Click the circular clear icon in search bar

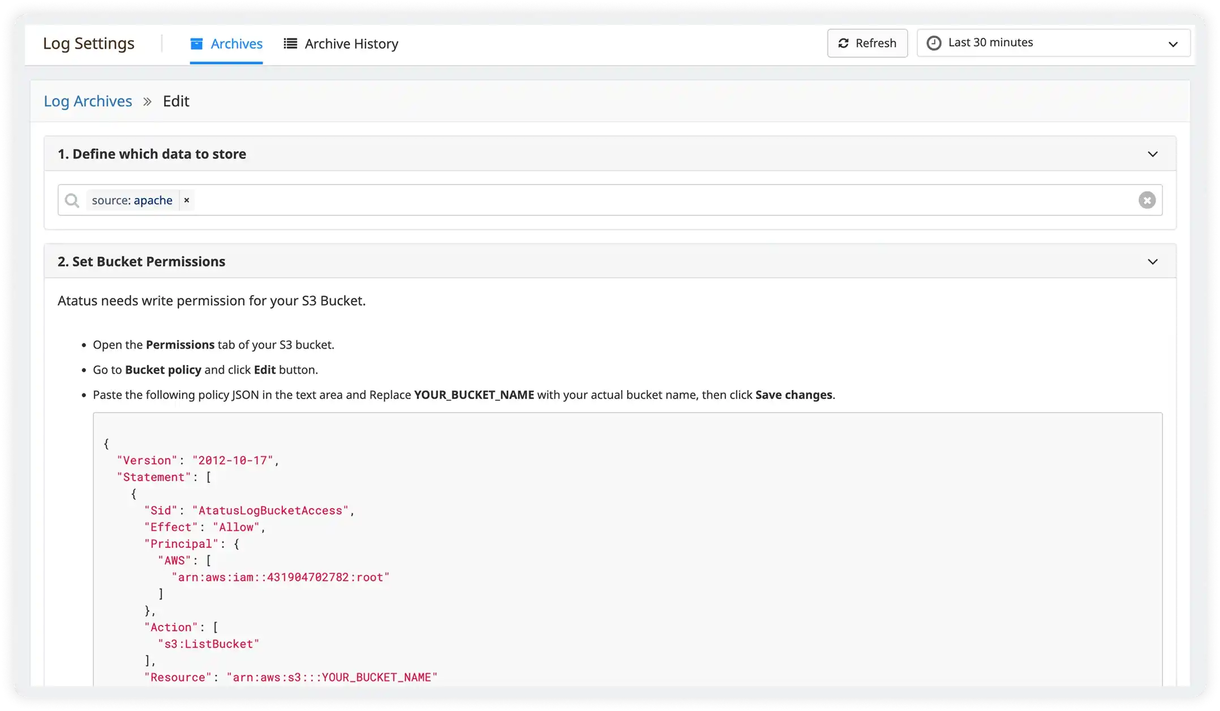(1146, 200)
